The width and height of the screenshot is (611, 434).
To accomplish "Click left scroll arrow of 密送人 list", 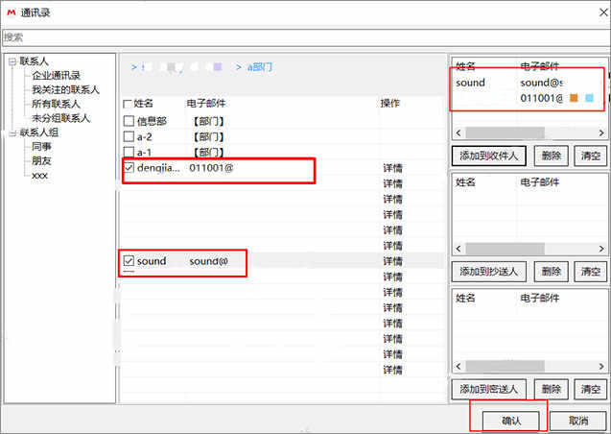I will tap(458, 366).
